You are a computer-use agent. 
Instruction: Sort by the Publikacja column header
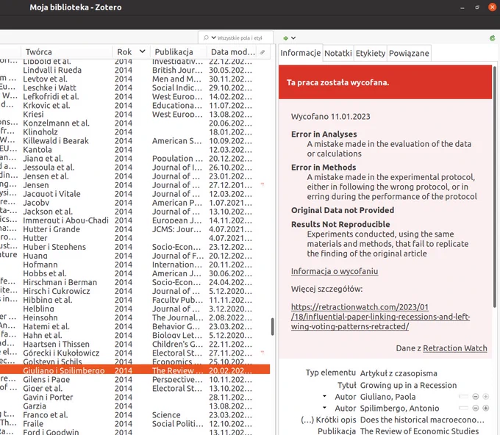click(x=179, y=52)
